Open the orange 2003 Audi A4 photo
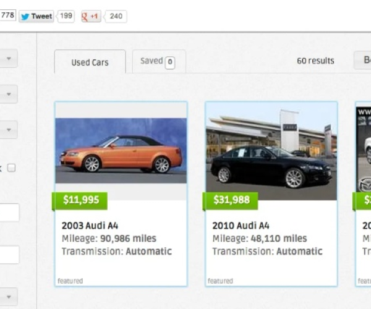Screen dimensions: 371x309 click(121, 151)
